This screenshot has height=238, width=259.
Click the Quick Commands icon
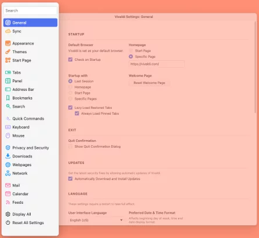(x=8, y=118)
